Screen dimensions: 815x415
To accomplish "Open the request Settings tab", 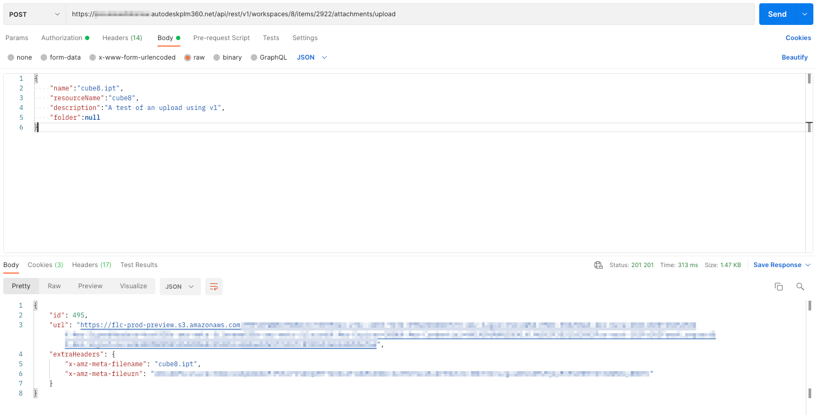I will click(x=305, y=38).
